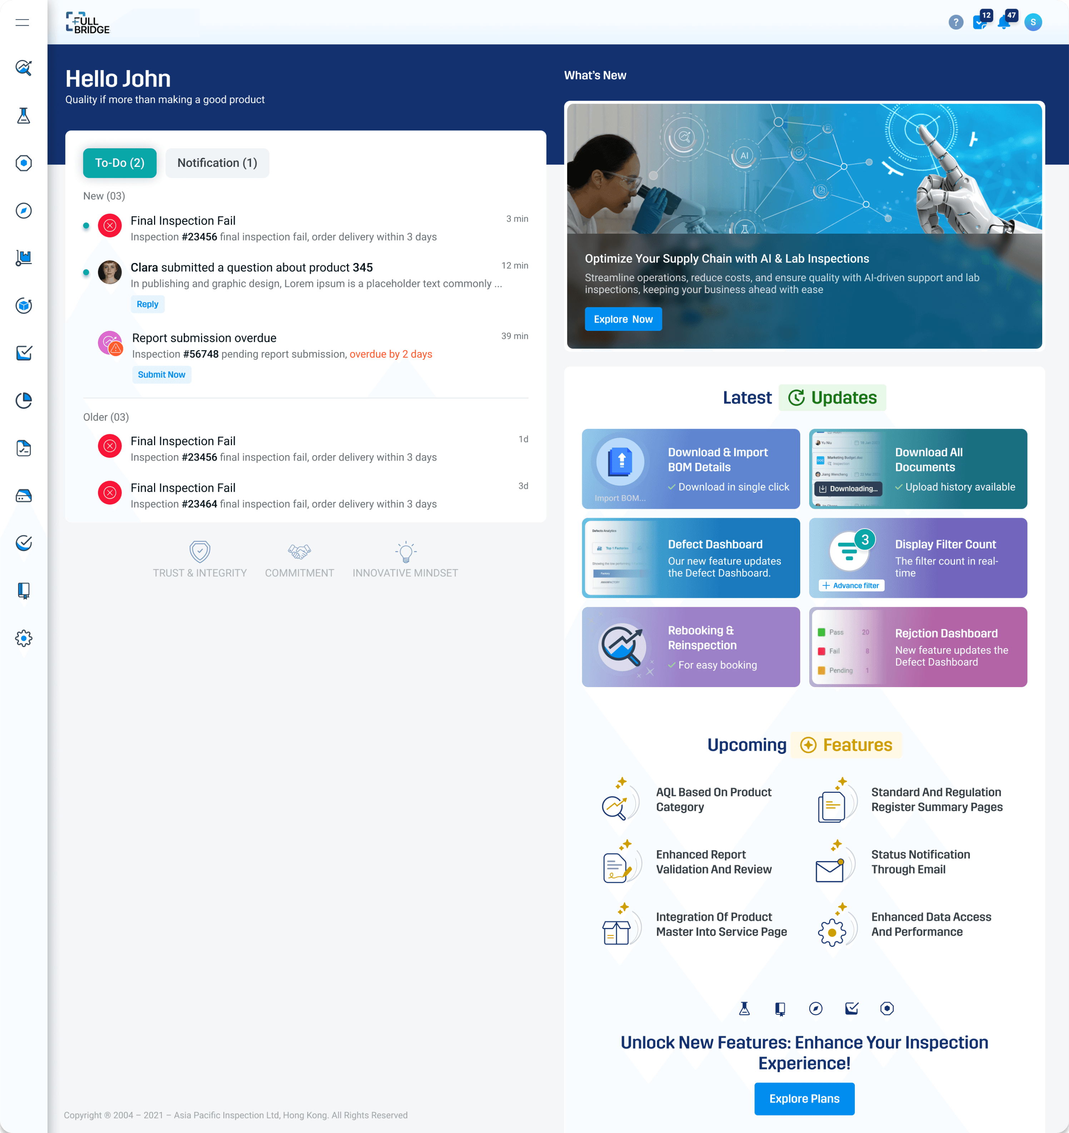Click the lab flask sidebar icon
The height and width of the screenshot is (1133, 1069).
tap(23, 116)
